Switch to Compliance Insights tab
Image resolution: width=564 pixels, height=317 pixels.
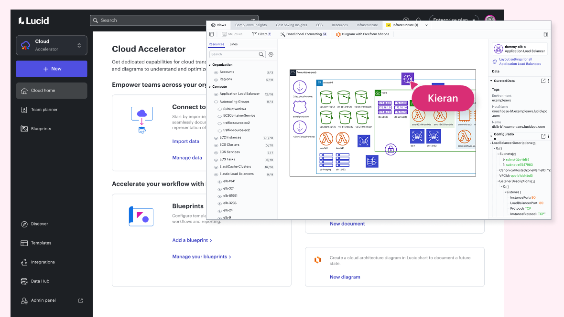click(251, 25)
